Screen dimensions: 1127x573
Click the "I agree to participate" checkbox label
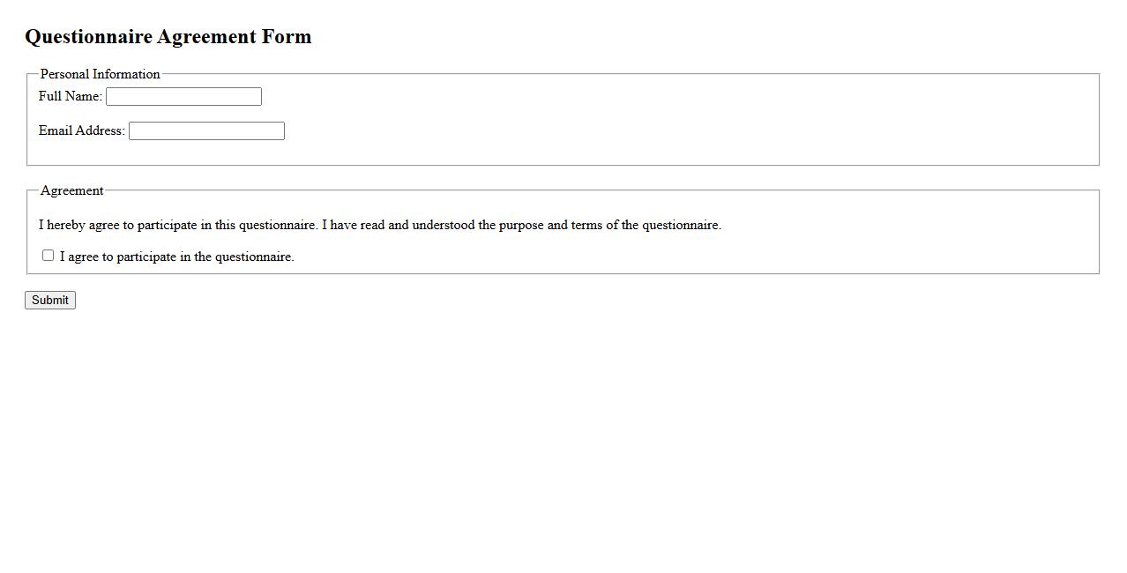coord(176,257)
